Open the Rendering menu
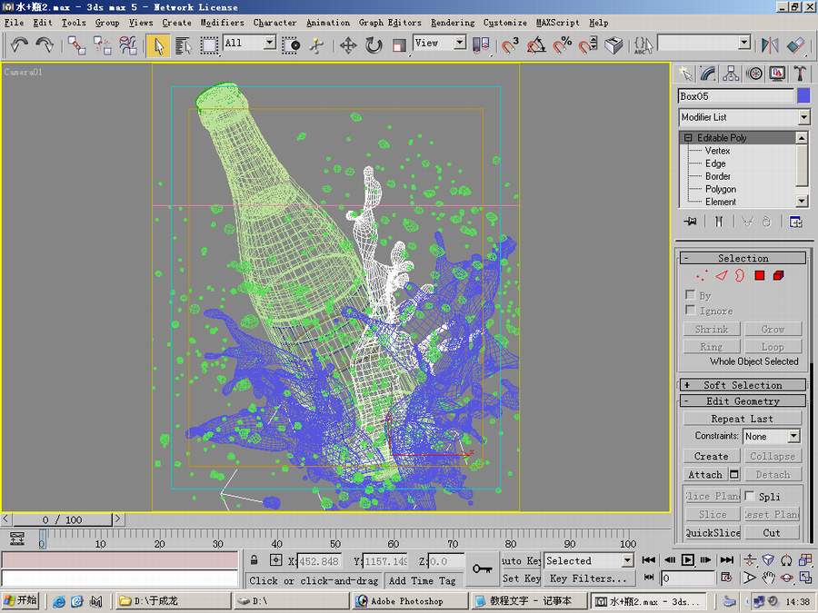818x613 pixels. pyautogui.click(x=452, y=23)
